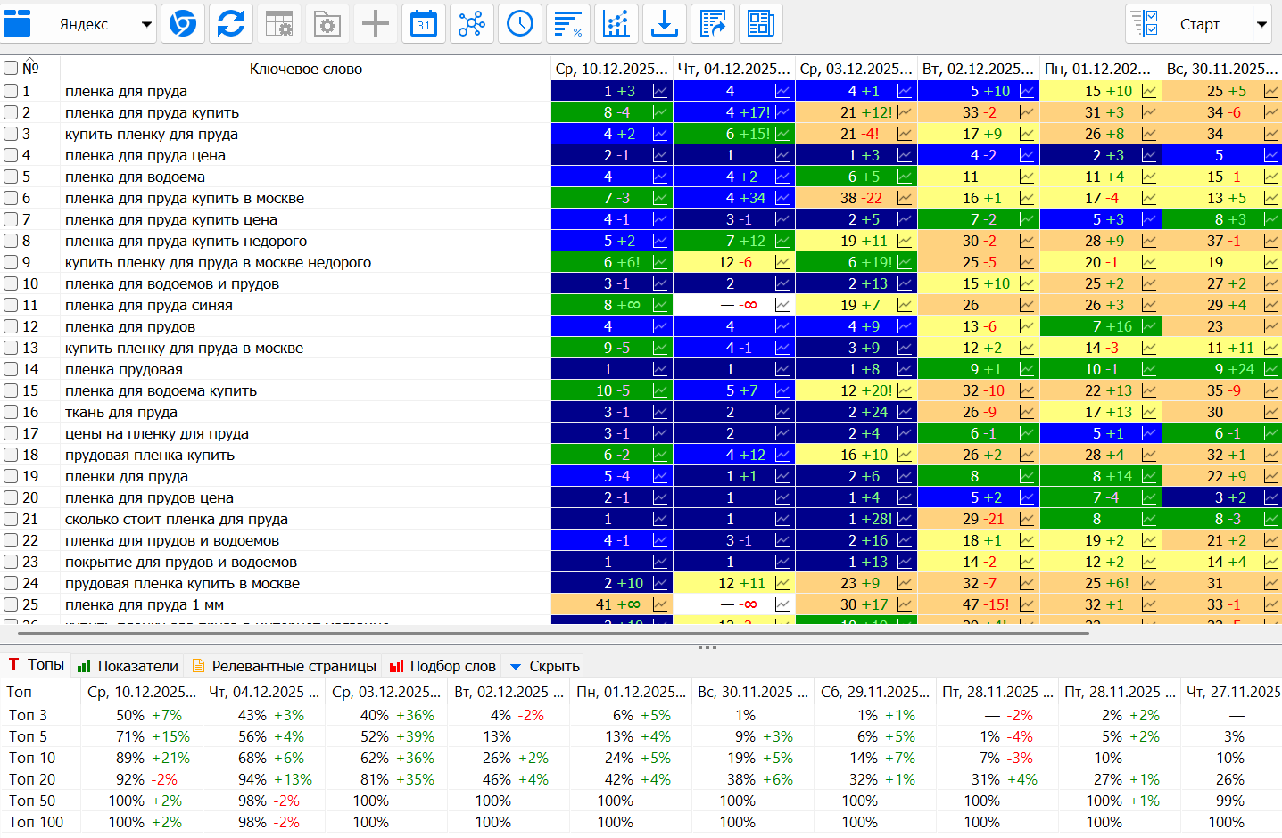This screenshot has height=838, width=1282.
Task: Click the network nodes graph icon
Action: click(472, 23)
